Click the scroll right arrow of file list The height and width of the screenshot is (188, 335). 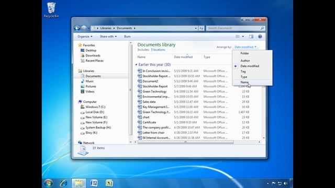[x=260, y=142]
